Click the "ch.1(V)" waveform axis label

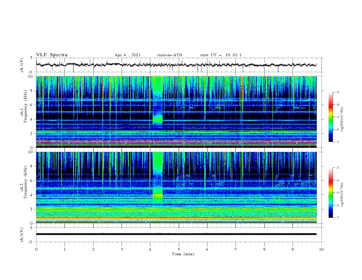click(22, 65)
